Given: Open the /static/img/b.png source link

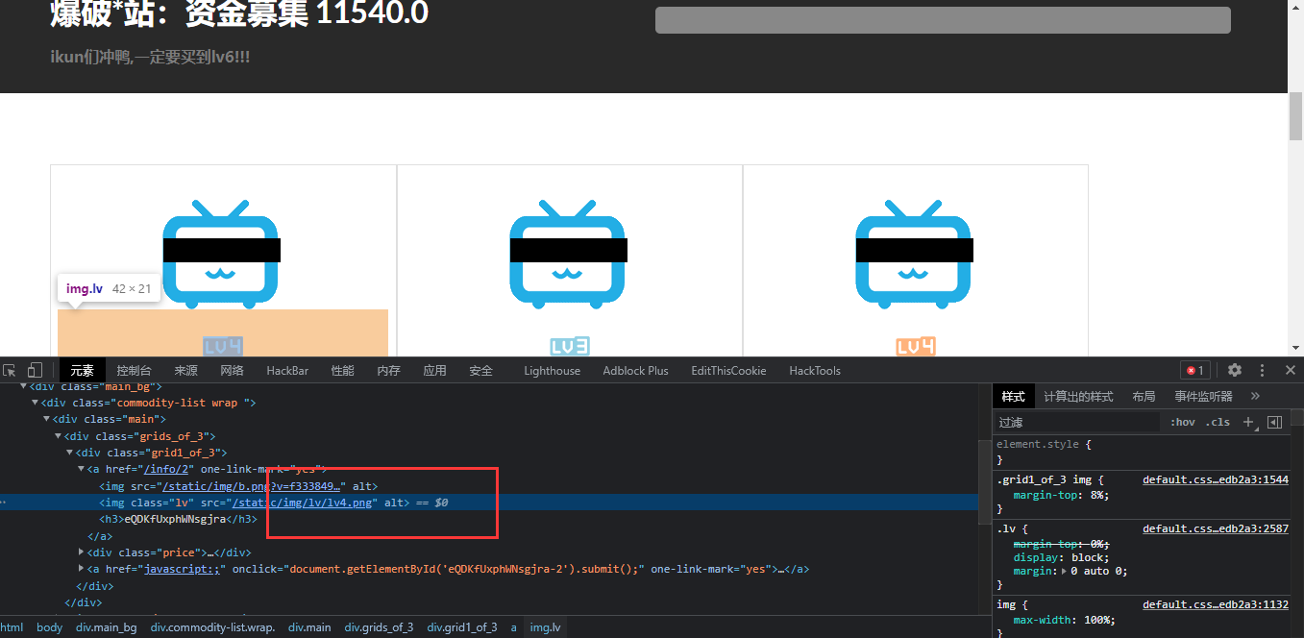Looking at the screenshot, I should tap(251, 486).
